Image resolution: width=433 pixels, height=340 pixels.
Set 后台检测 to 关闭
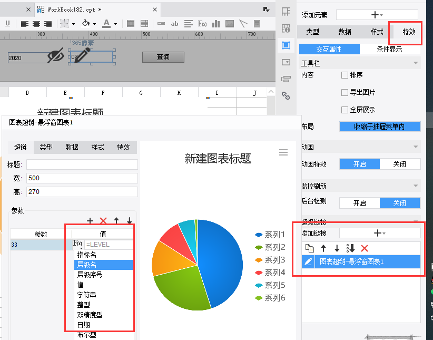pyautogui.click(x=400, y=203)
